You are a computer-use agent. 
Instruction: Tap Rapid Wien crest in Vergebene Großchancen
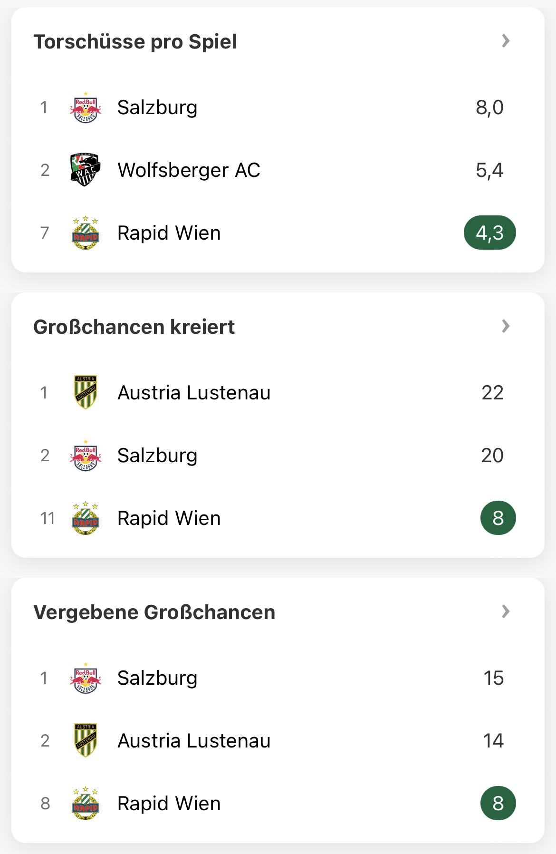click(86, 804)
